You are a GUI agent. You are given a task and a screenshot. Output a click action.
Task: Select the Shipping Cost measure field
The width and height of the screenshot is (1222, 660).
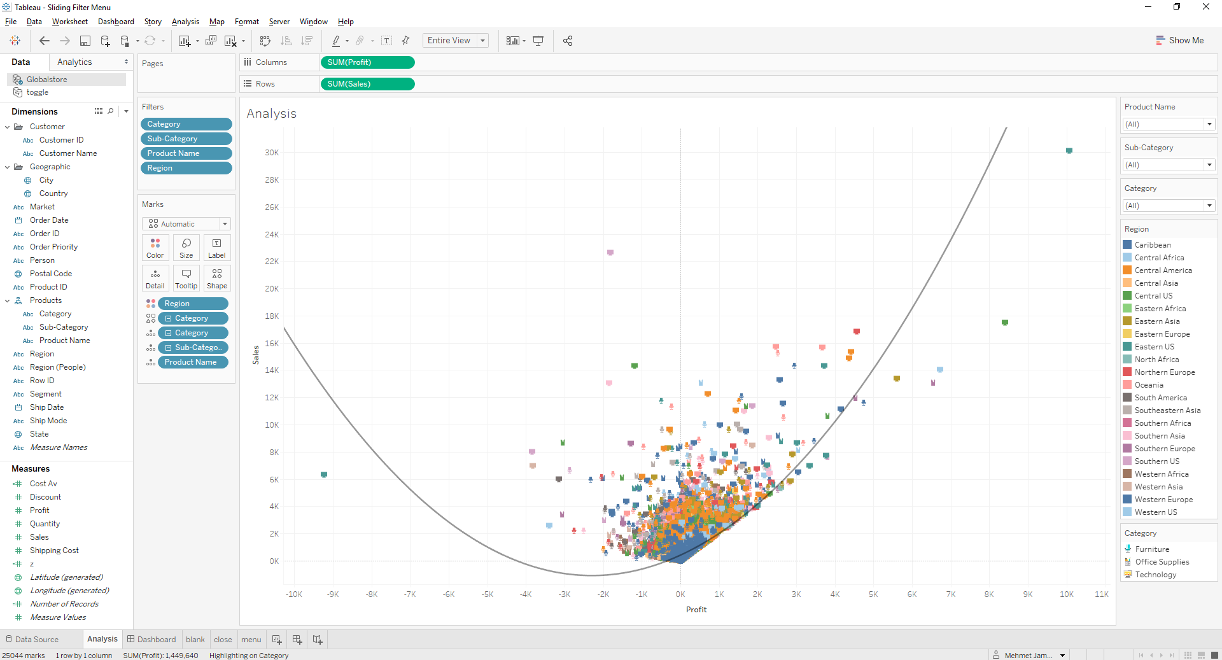54,551
